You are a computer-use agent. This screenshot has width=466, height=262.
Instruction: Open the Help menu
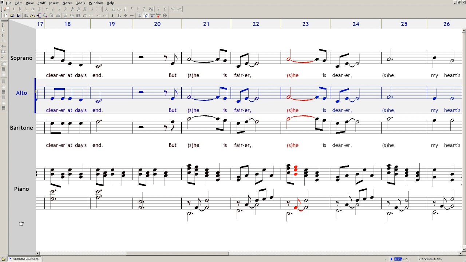(110, 3)
